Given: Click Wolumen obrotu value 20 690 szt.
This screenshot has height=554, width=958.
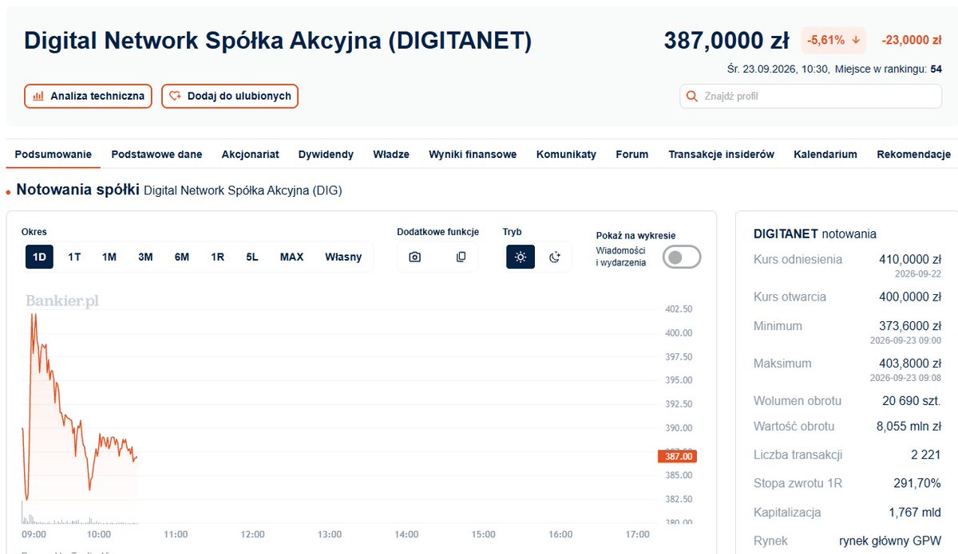Looking at the screenshot, I should click(912, 401).
